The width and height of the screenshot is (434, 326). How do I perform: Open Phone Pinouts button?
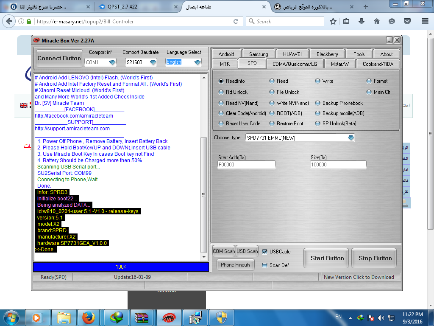click(x=236, y=265)
